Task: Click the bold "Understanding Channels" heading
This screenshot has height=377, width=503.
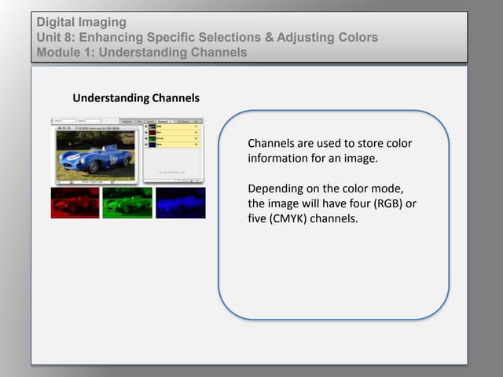Action: tap(136, 98)
